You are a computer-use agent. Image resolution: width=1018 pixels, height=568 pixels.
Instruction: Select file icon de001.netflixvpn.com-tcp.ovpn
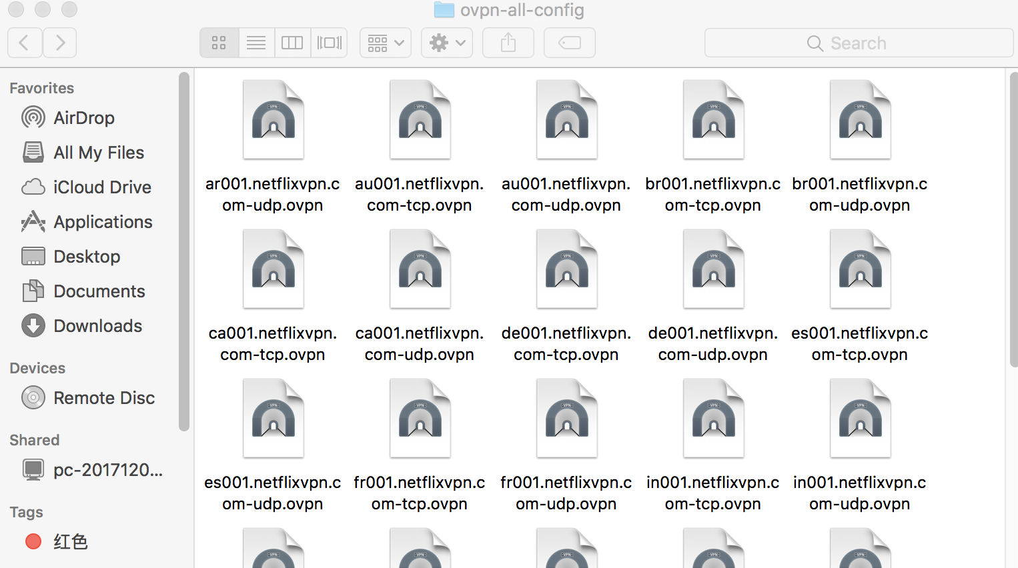click(567, 269)
